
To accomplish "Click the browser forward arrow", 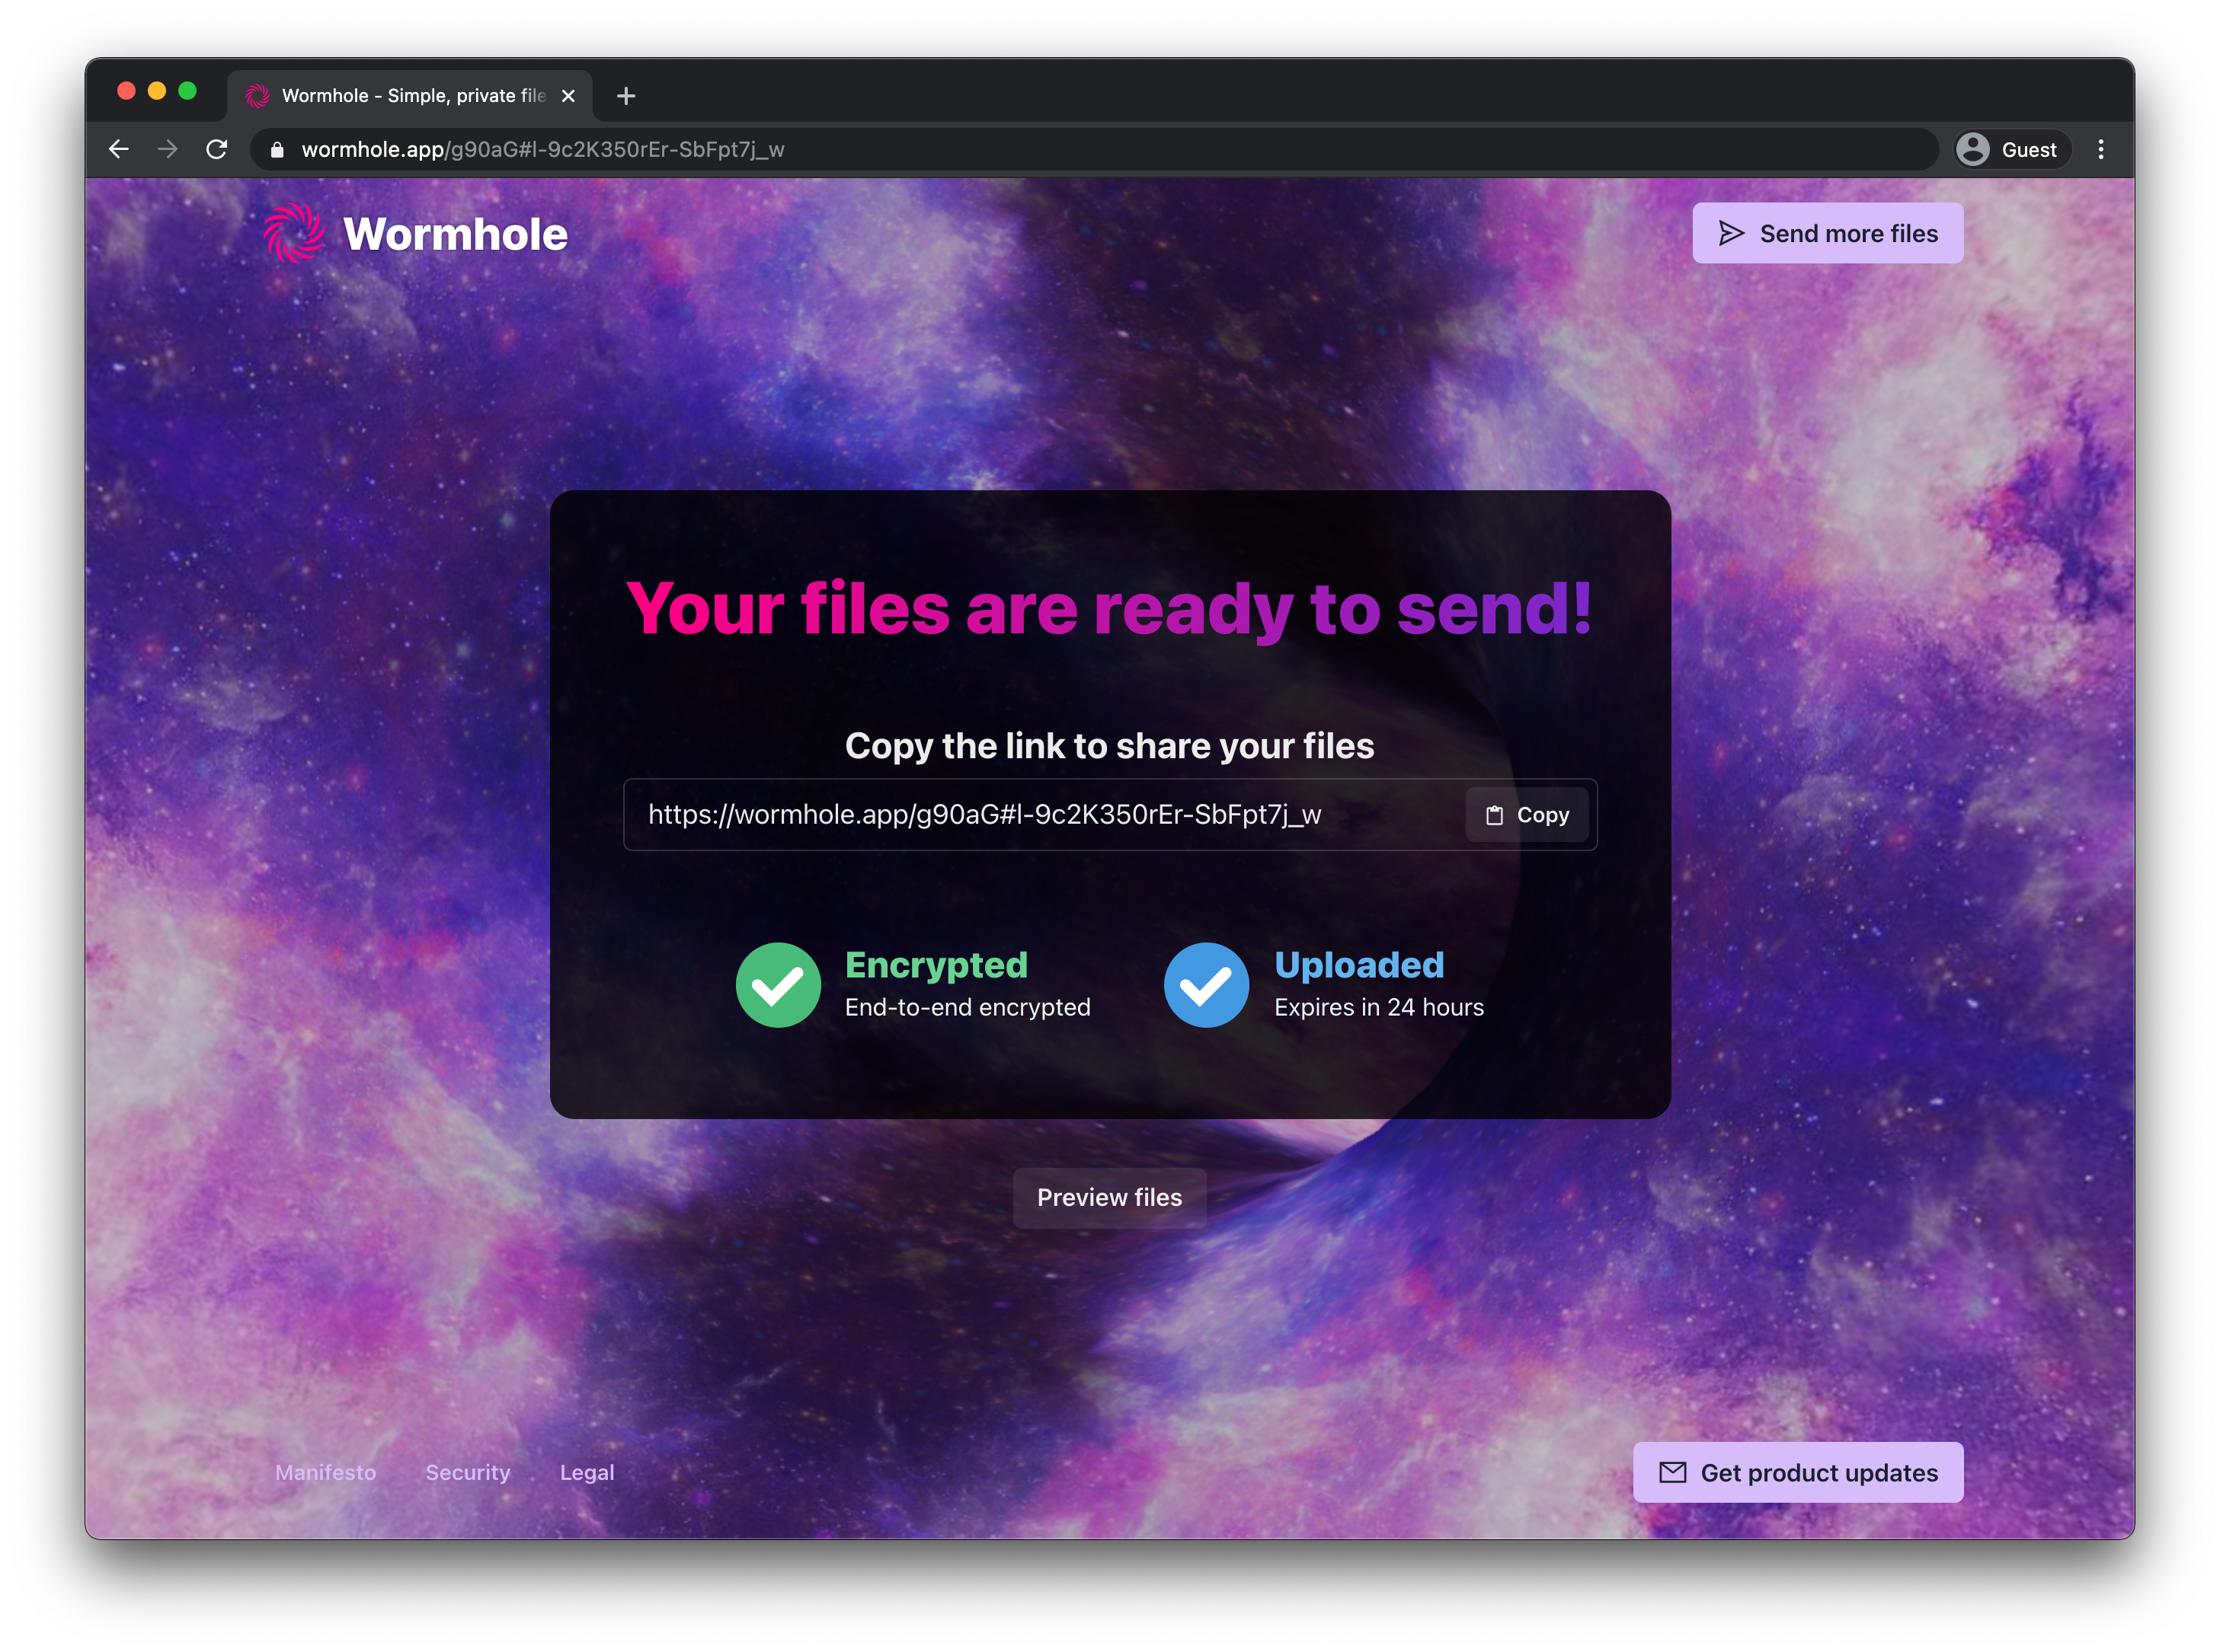I will [168, 149].
